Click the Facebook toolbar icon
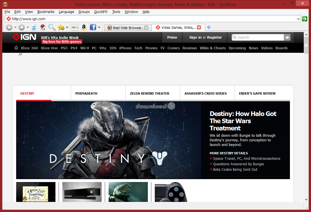This screenshot has height=212, width=311. 93,27
